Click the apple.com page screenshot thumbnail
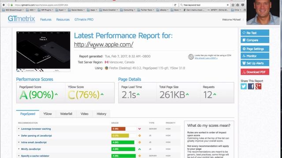The width and height of the screenshot is (282, 158). pyautogui.click(x=43, y=52)
